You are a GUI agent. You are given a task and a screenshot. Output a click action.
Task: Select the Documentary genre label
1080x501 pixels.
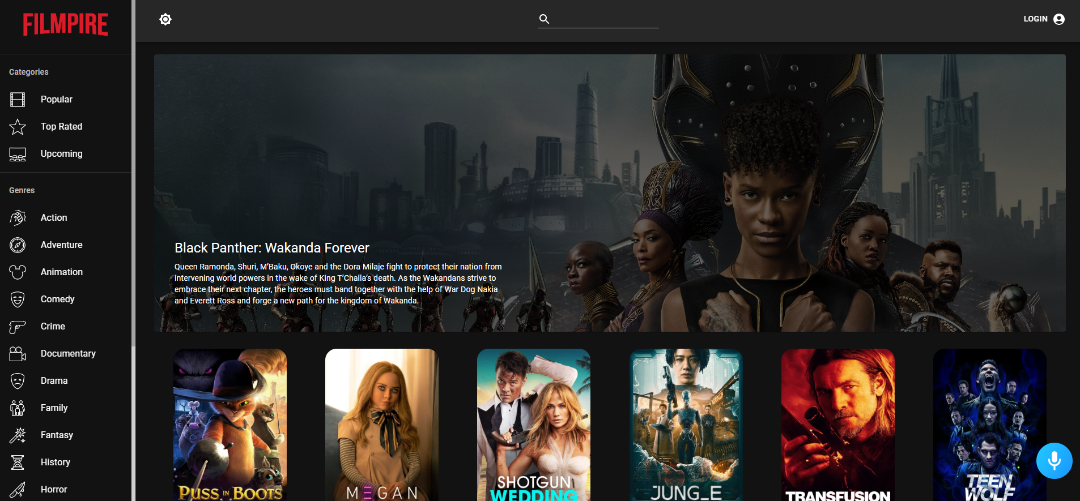[68, 353]
